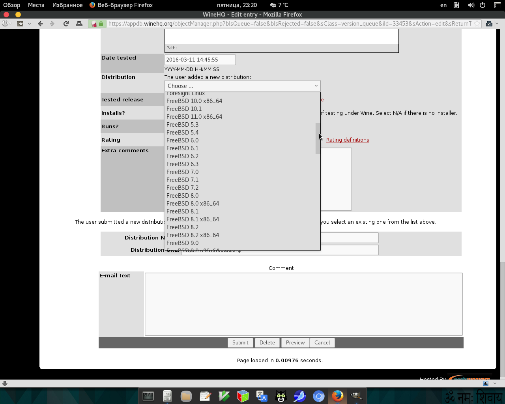
Task: Click into the E-mail Text comment box
Action: 303,304
